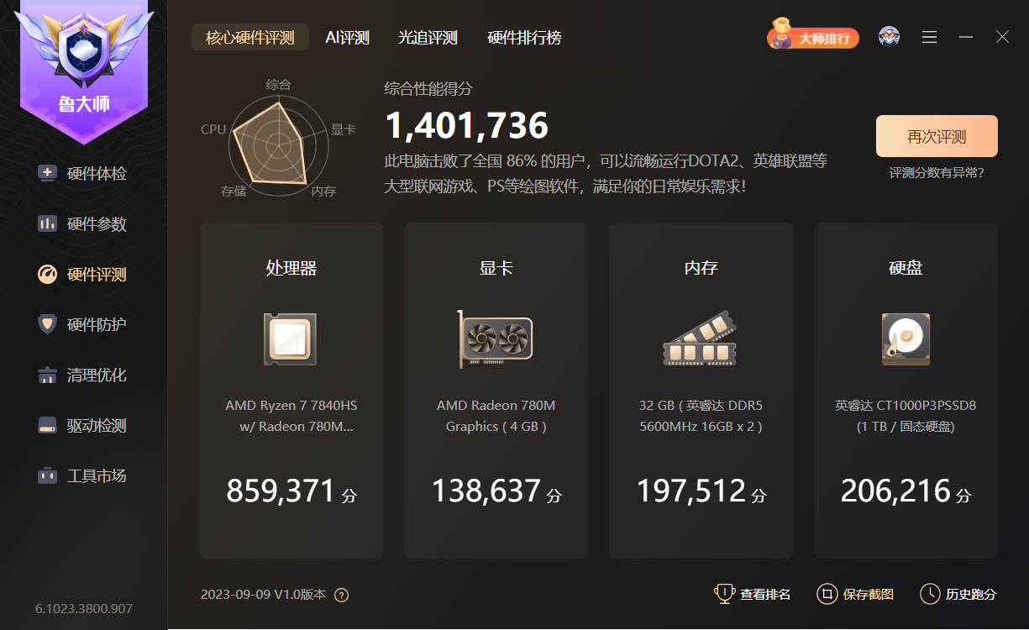Click the 再次评测 button

pos(937,136)
